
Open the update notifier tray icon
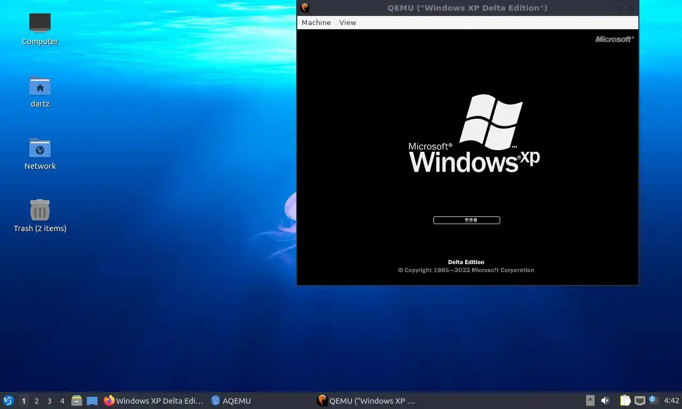coord(654,400)
